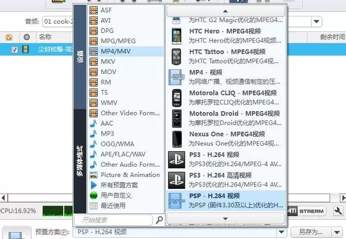Open Other Video Formats category

[x=126, y=113]
